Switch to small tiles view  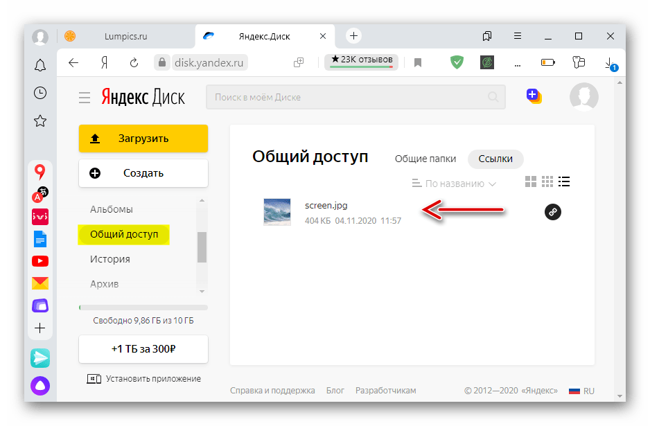point(547,181)
